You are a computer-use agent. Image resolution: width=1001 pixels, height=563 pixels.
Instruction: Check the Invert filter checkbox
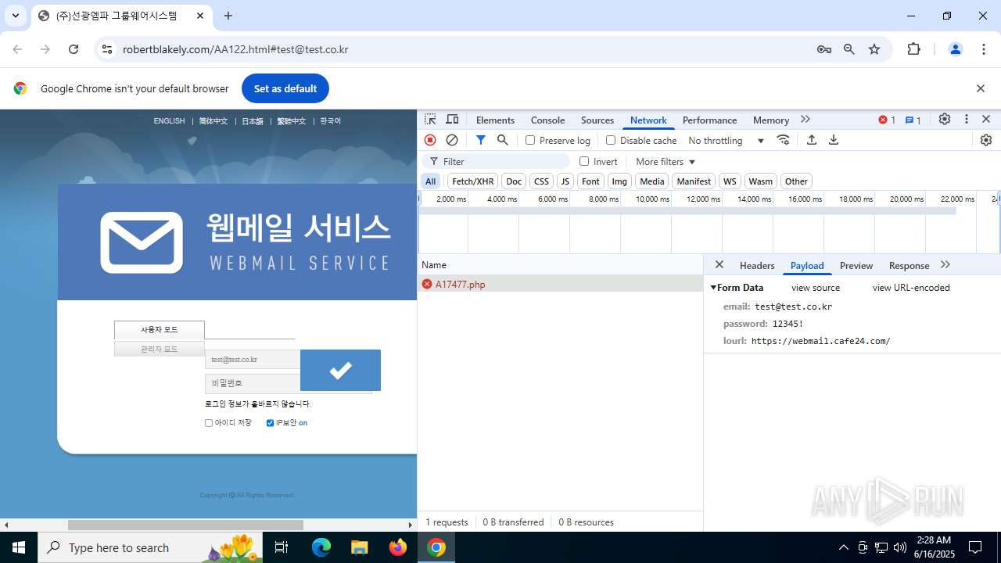(x=584, y=161)
